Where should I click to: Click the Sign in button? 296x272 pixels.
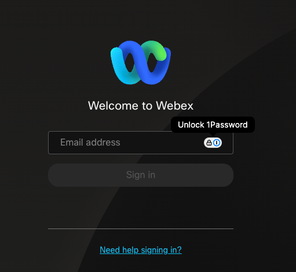coord(141,175)
